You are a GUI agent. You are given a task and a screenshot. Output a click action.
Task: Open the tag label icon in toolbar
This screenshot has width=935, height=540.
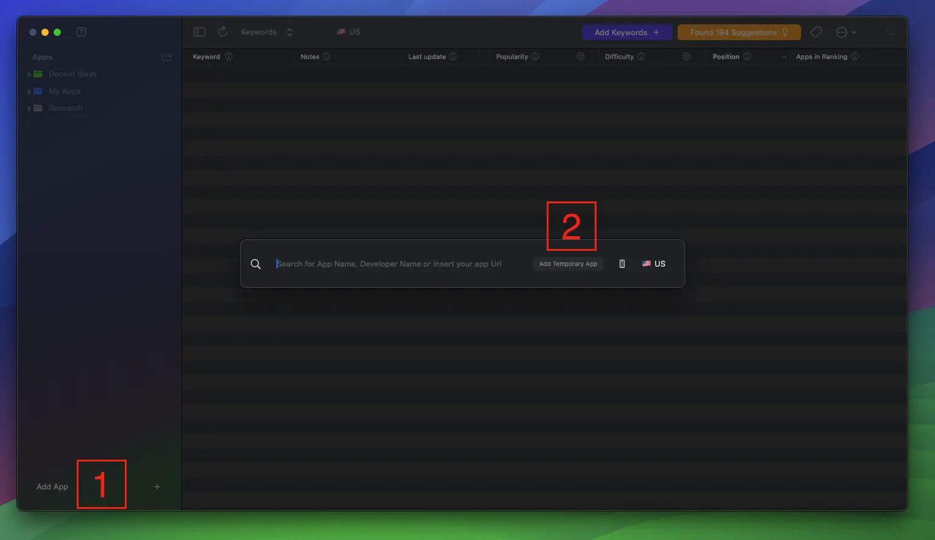[816, 32]
